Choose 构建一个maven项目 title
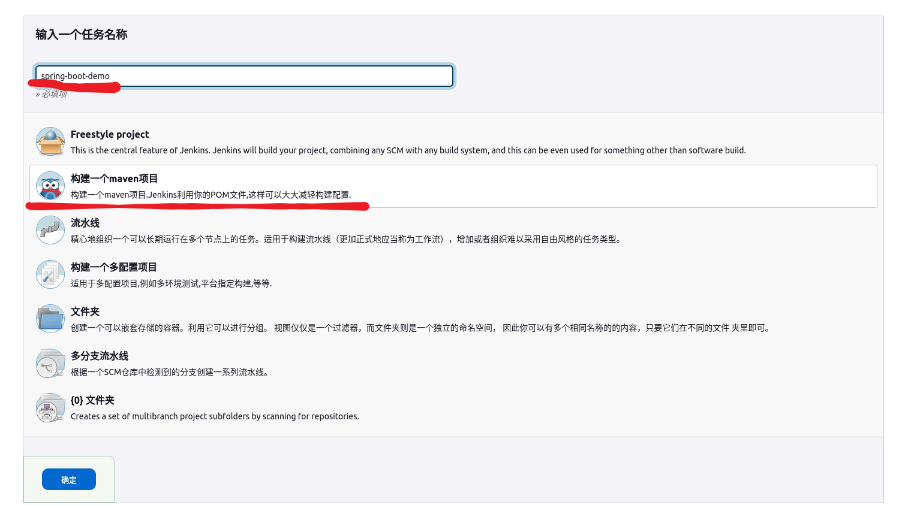905x505 pixels. click(x=114, y=179)
